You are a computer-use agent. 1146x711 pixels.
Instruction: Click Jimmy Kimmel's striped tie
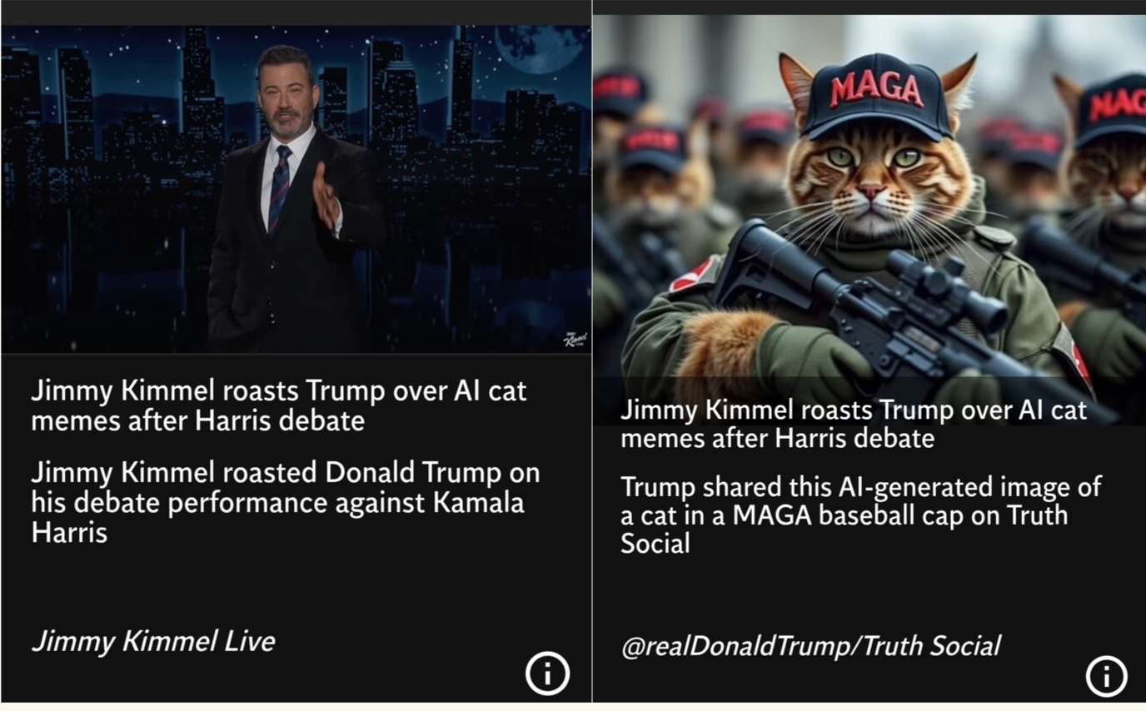279,189
